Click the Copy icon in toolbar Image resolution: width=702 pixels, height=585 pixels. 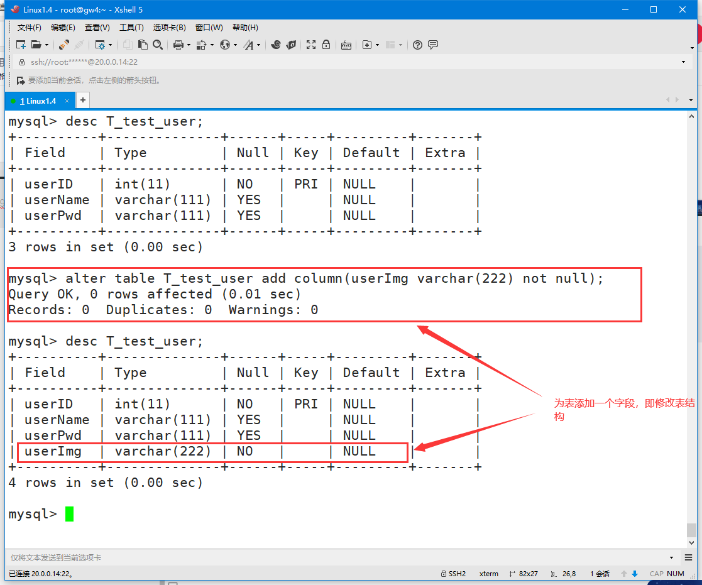pyautogui.click(x=128, y=45)
